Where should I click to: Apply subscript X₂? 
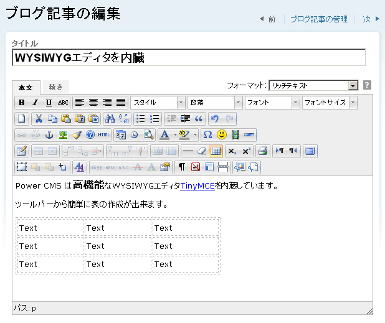232,151
